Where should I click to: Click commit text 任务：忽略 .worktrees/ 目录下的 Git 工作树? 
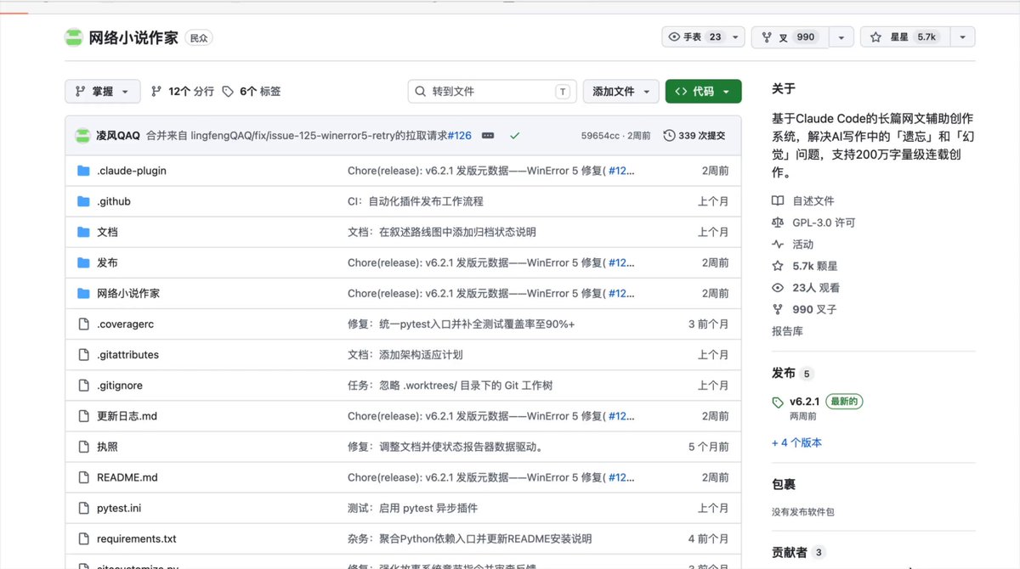click(x=450, y=386)
